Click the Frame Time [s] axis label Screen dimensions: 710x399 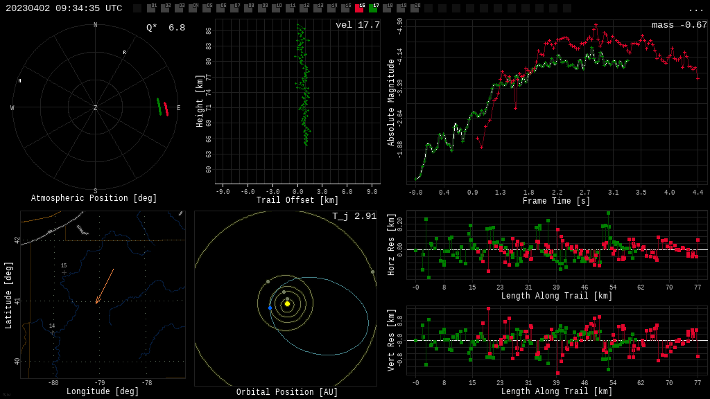pyautogui.click(x=557, y=201)
